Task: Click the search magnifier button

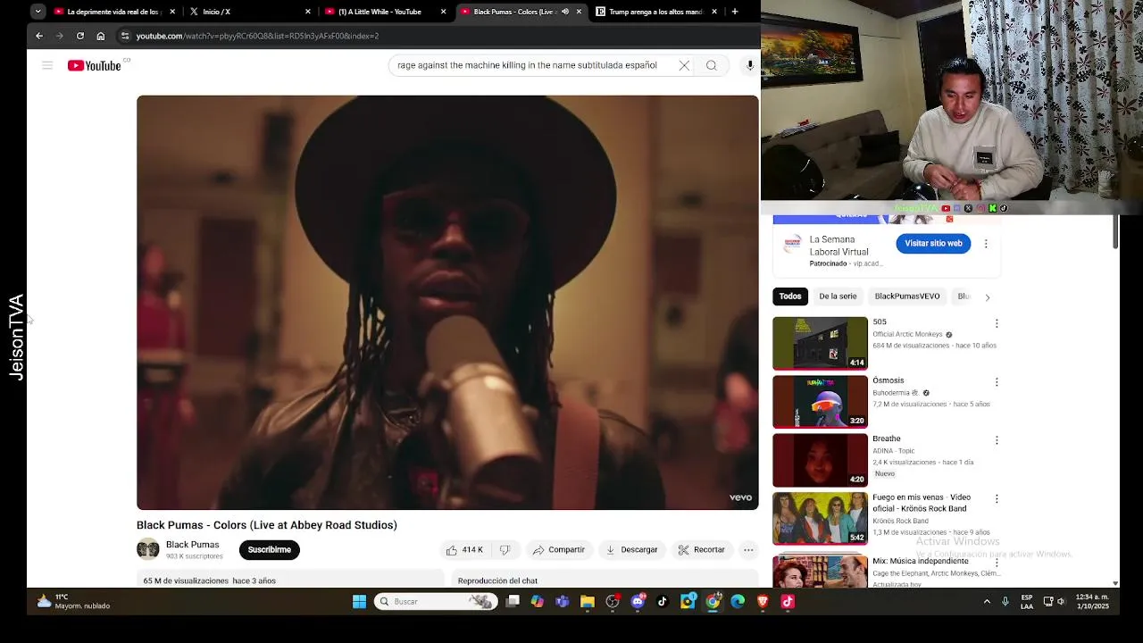Action: click(712, 65)
